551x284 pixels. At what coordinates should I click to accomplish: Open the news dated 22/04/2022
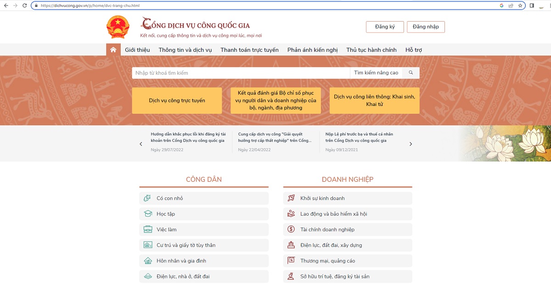[275, 142]
